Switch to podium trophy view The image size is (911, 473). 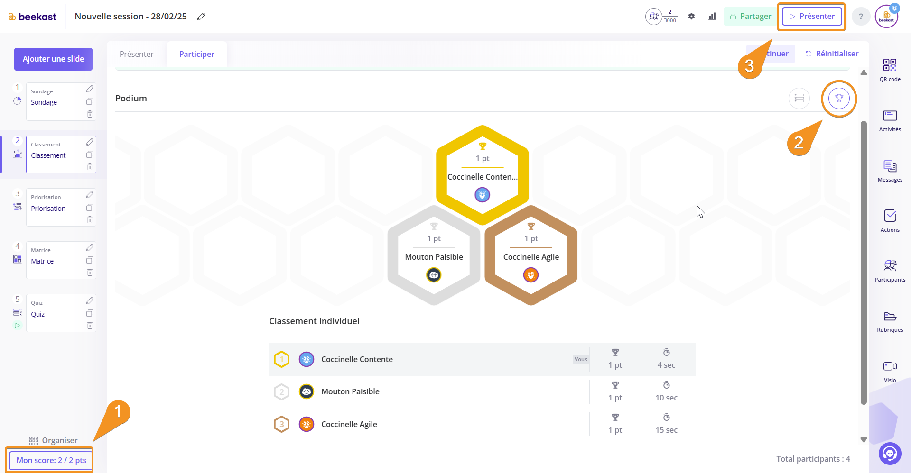pyautogui.click(x=839, y=99)
